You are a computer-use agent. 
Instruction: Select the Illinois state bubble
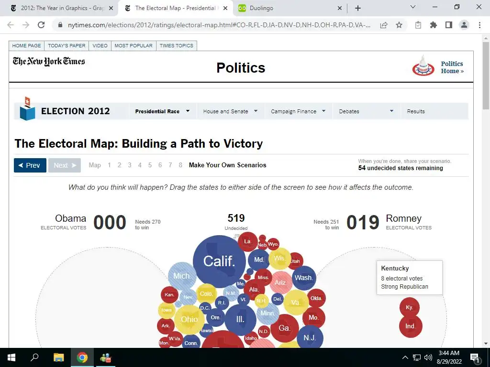(240, 320)
